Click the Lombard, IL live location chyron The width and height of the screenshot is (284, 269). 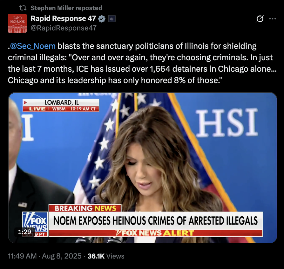point(61,105)
